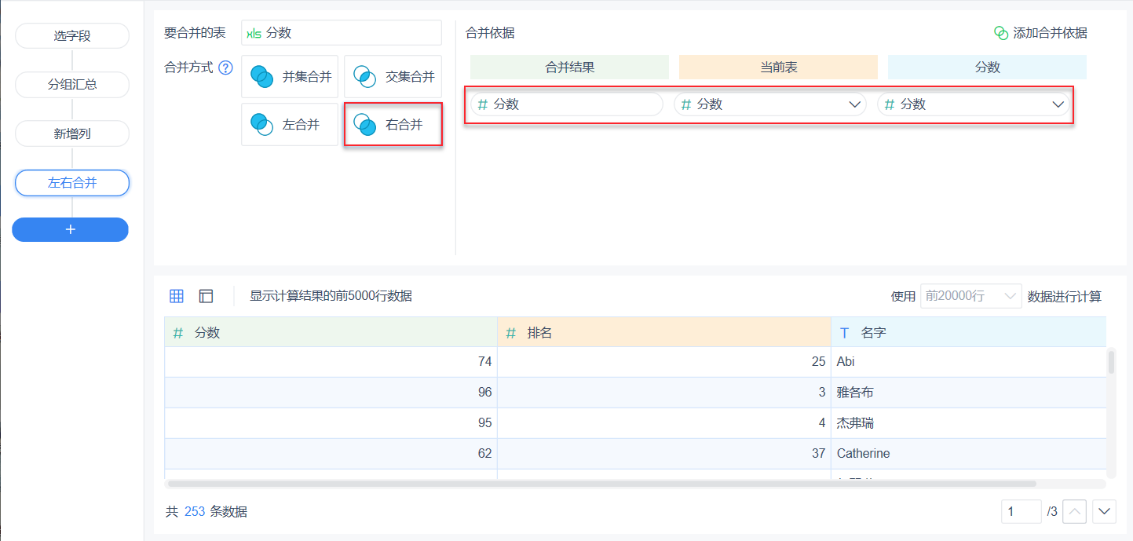Expand the 前20000行 row count dropdown
Image resolution: width=1133 pixels, height=541 pixels.
point(971,296)
